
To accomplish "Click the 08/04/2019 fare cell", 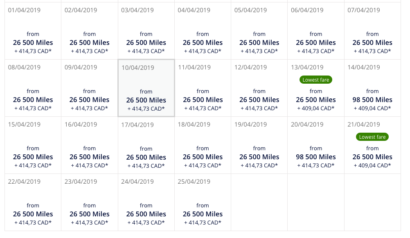I will 33,88.
